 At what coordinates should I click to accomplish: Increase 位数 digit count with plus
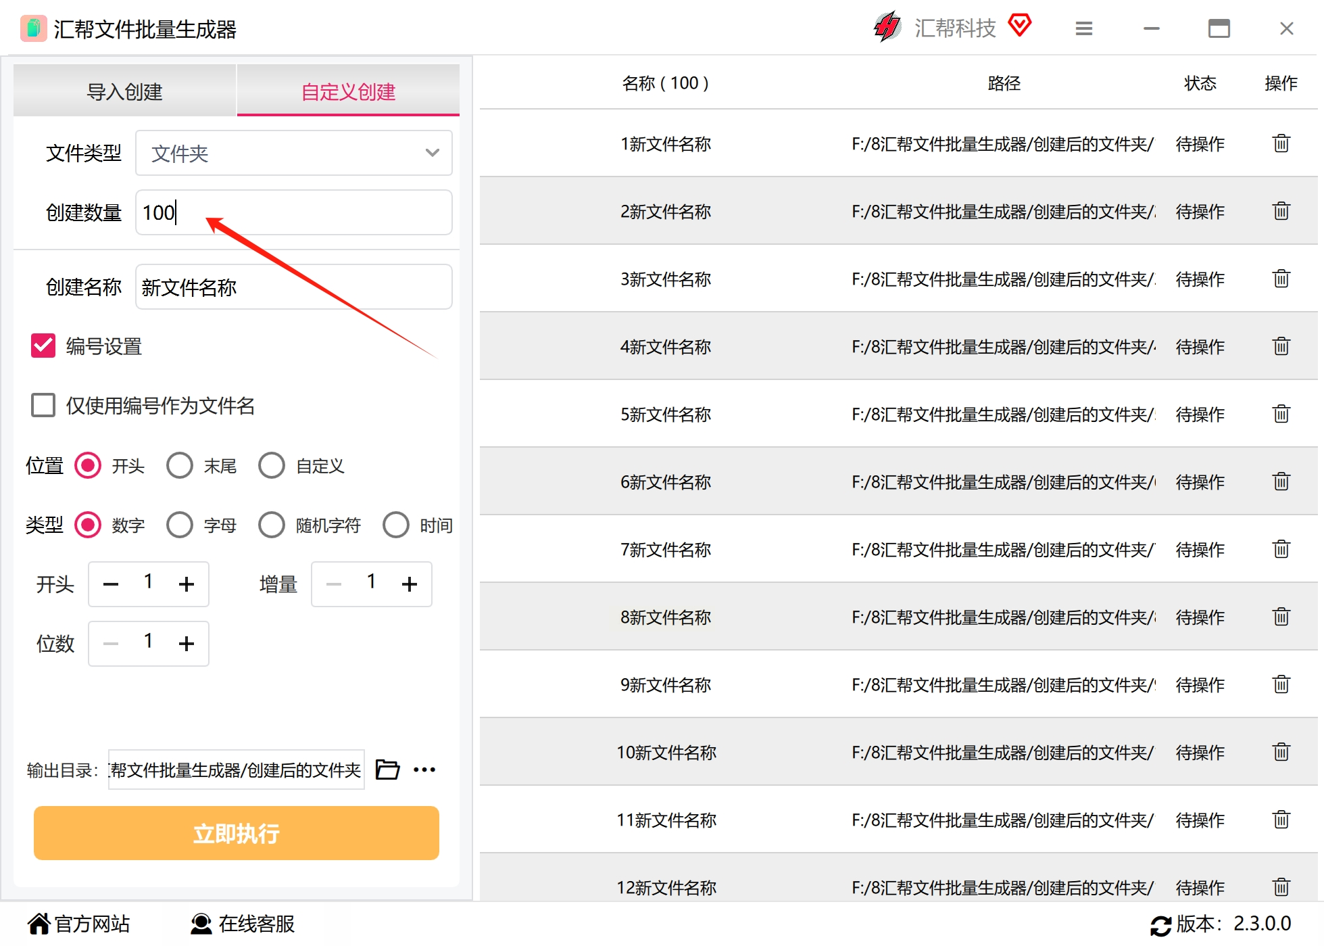pyautogui.click(x=187, y=644)
